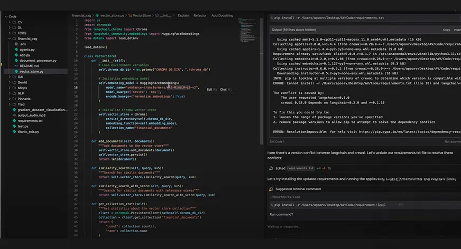Expand the GAI folder chevron
The width and height of the screenshot is (461, 249).
[x=10, y=77]
